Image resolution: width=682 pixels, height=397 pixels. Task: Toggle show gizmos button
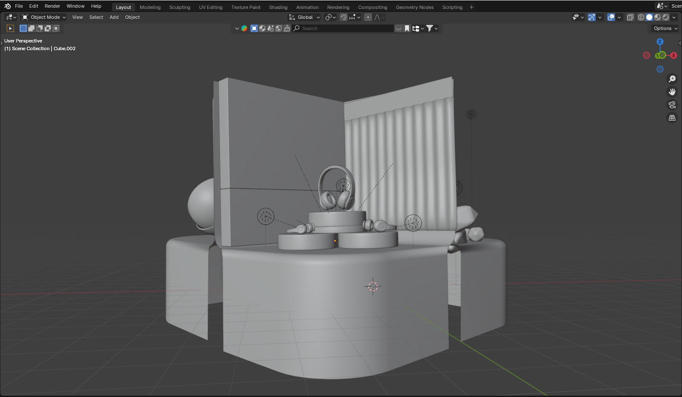(592, 17)
